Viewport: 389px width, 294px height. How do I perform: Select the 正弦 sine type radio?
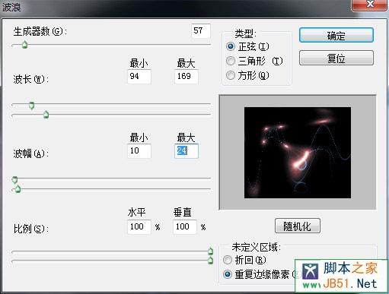pos(231,46)
